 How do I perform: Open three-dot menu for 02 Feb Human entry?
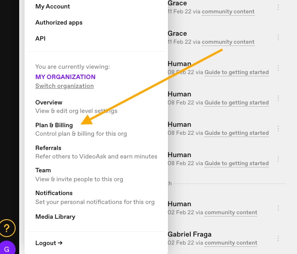pos(278,208)
